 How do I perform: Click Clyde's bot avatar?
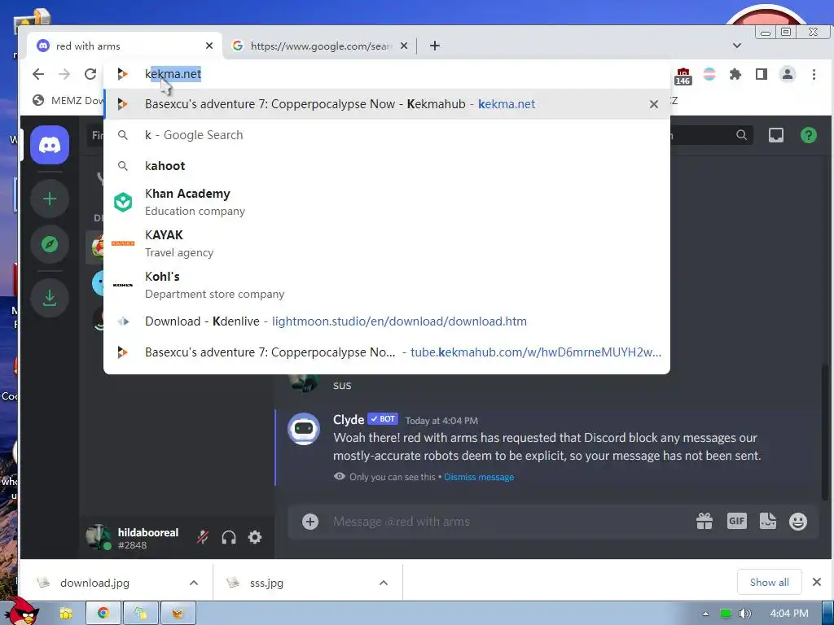pyautogui.click(x=304, y=429)
